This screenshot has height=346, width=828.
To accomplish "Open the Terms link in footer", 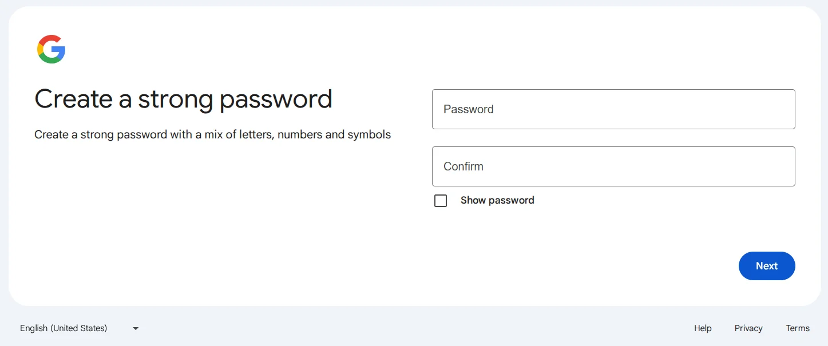I will coord(798,328).
